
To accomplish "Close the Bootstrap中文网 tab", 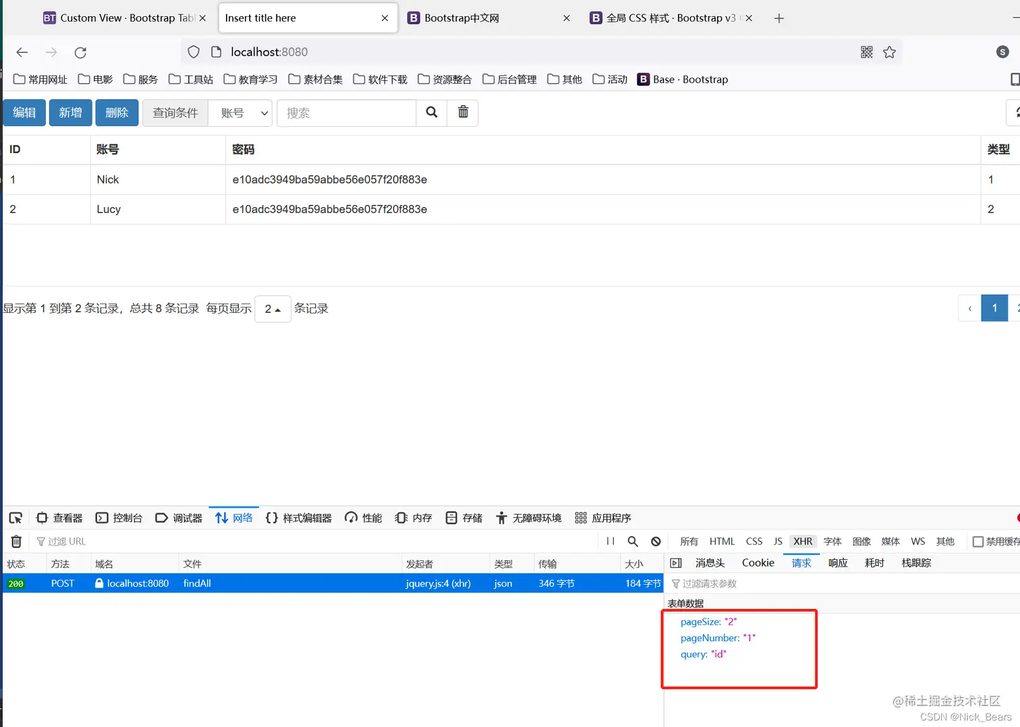I will (x=567, y=18).
